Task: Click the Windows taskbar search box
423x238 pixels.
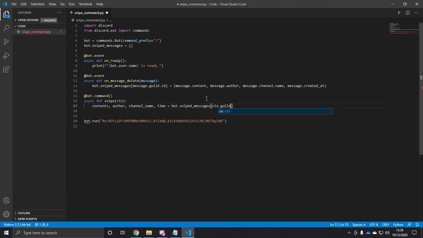Action: [x=58, y=233]
